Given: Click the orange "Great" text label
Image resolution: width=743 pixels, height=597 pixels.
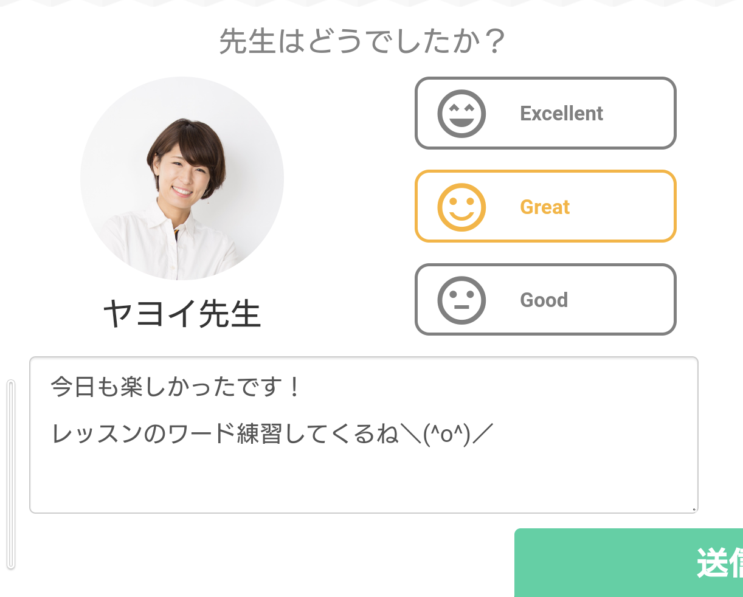Looking at the screenshot, I should [x=545, y=207].
